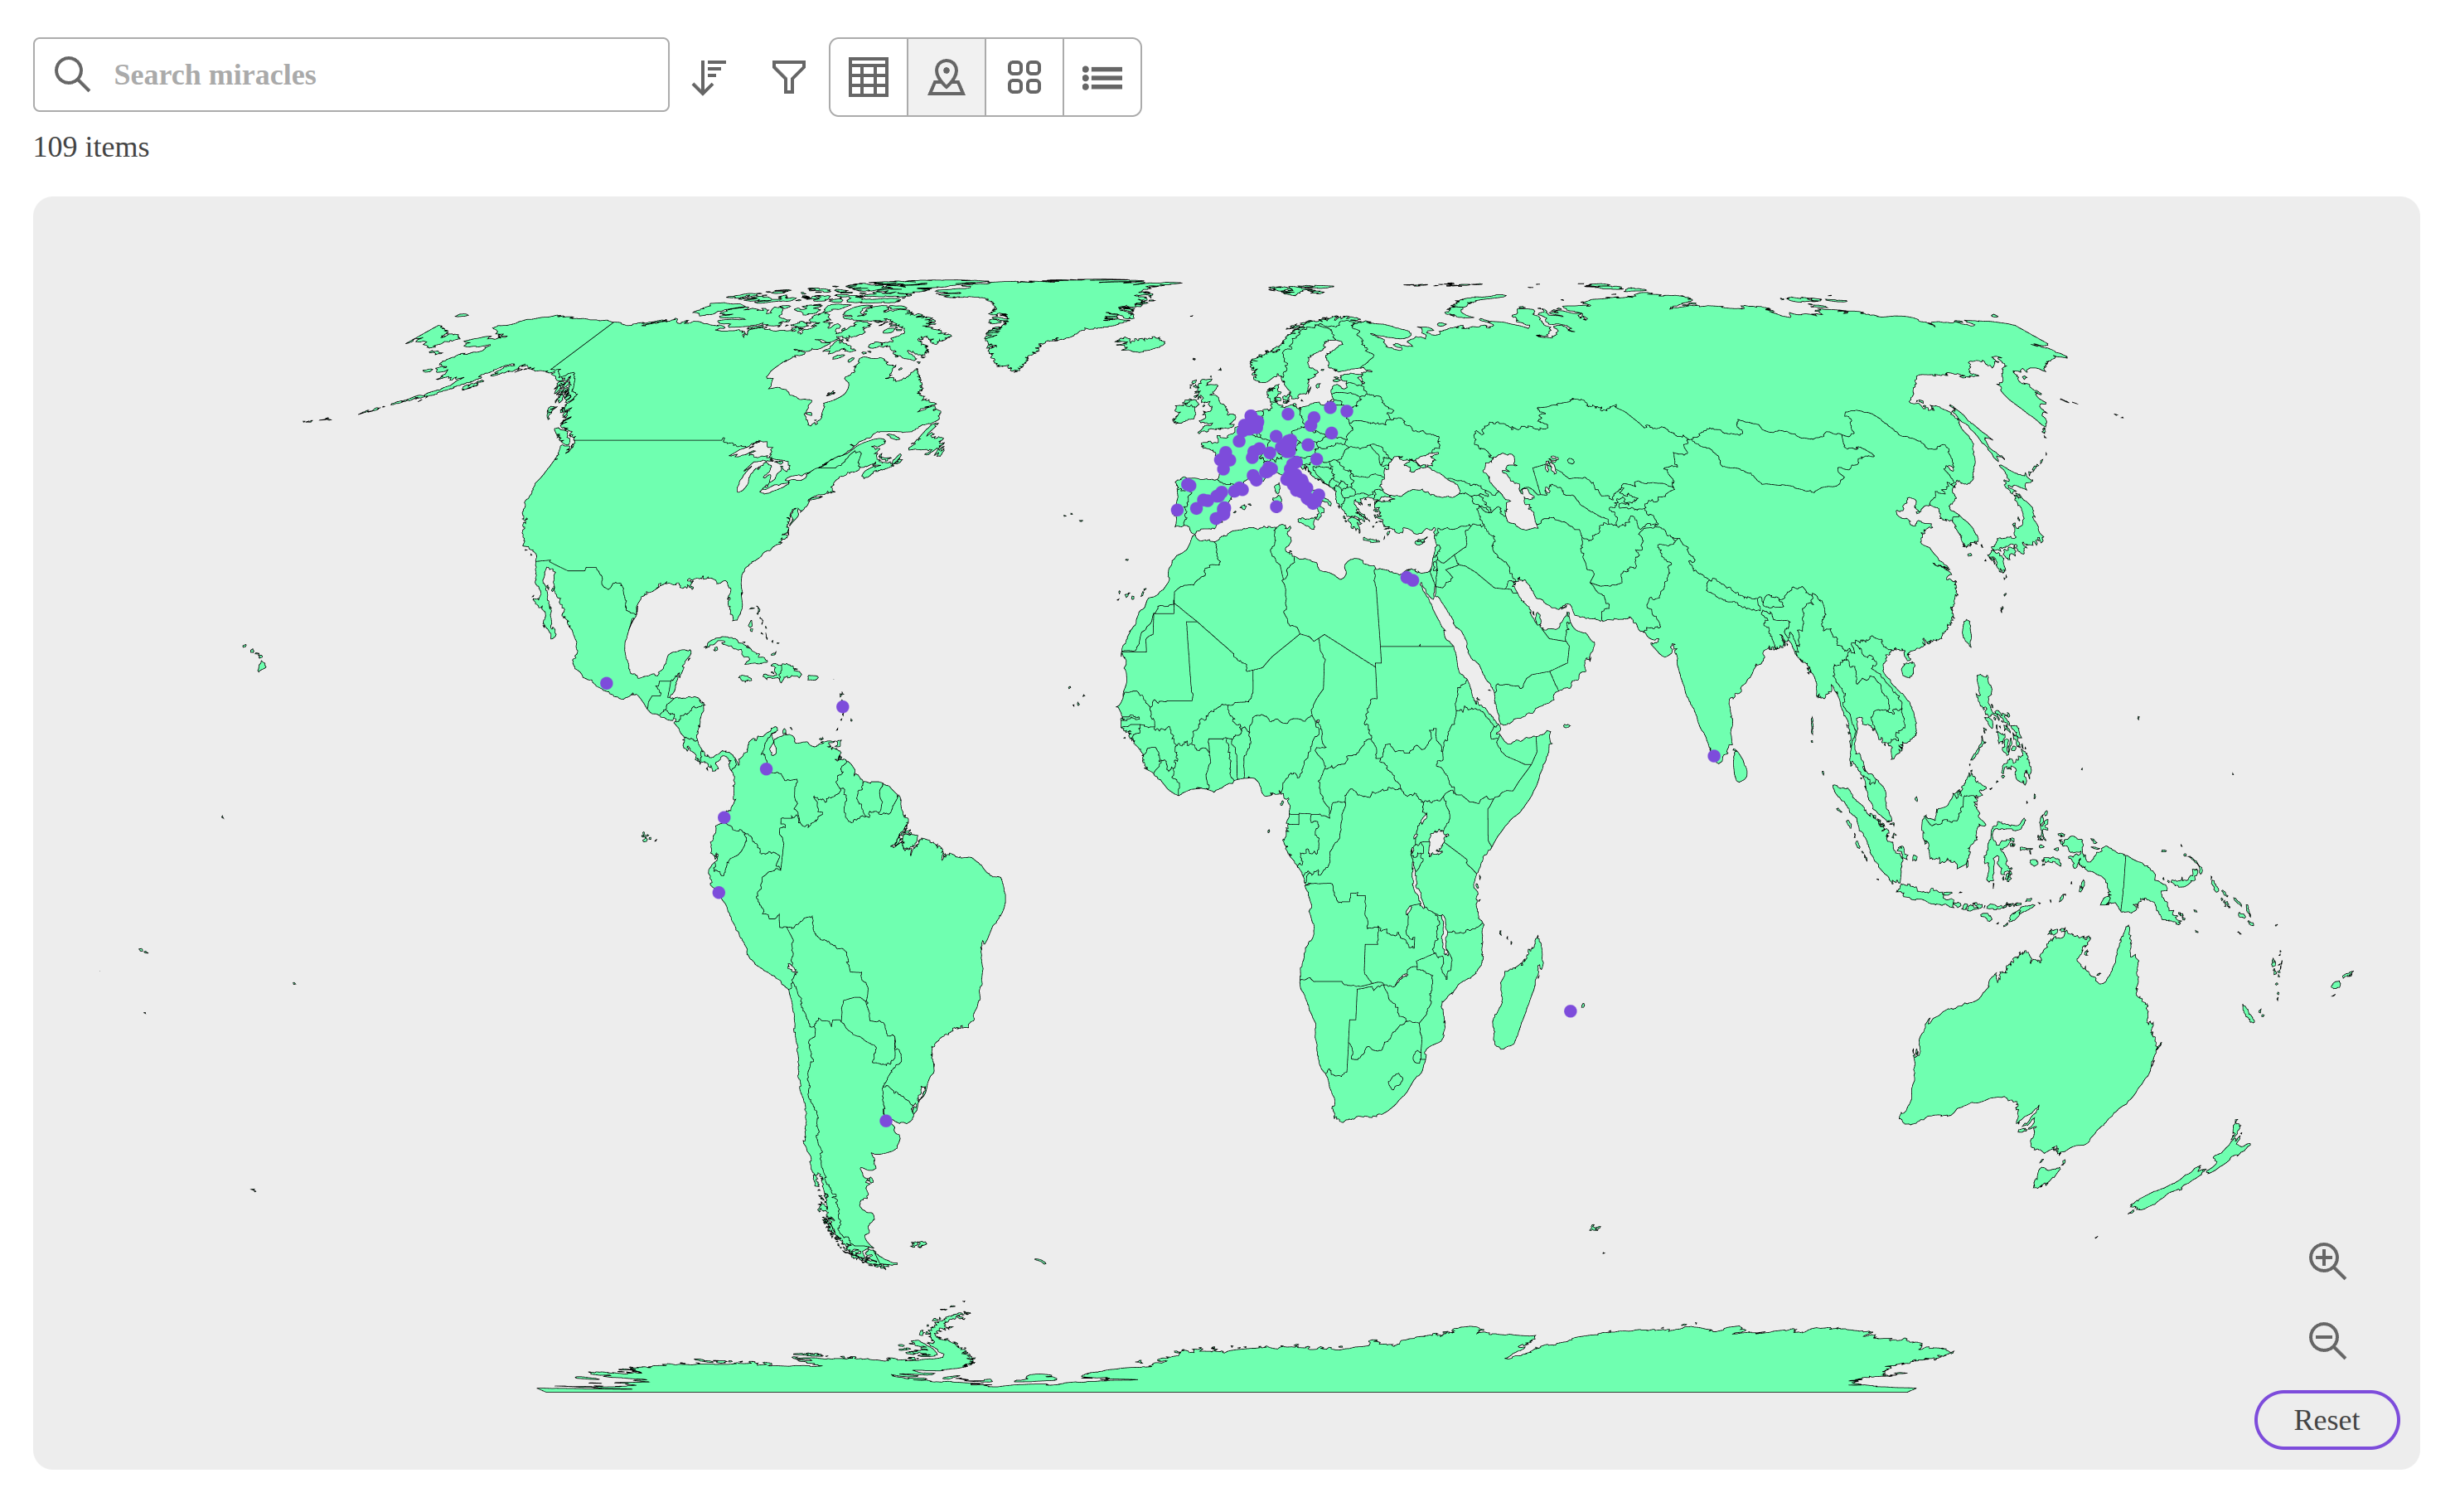This screenshot has width=2455, height=1512.
Task: Open the filter funnel options
Action: click(789, 77)
